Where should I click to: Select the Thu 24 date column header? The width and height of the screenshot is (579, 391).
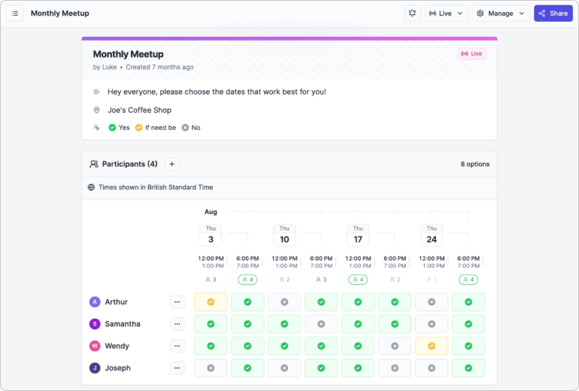pyautogui.click(x=432, y=235)
